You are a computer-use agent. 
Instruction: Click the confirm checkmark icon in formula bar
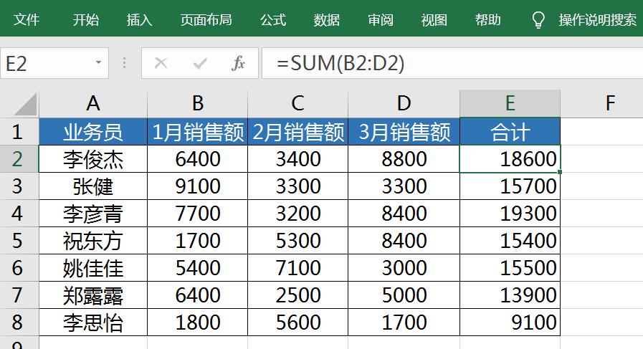pos(200,63)
